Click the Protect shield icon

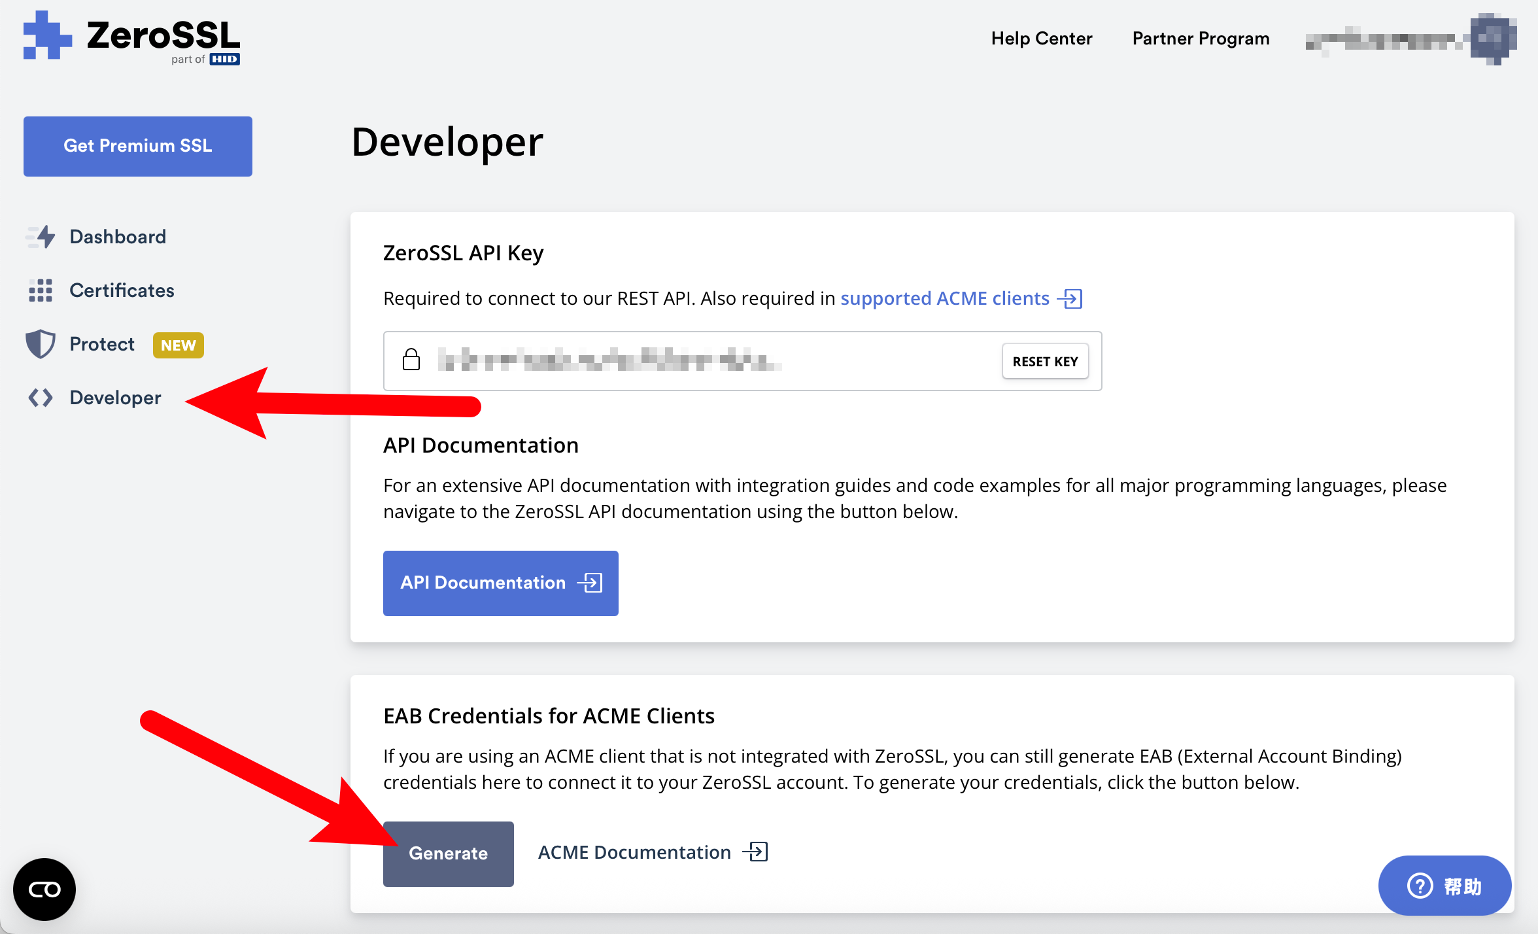click(41, 344)
